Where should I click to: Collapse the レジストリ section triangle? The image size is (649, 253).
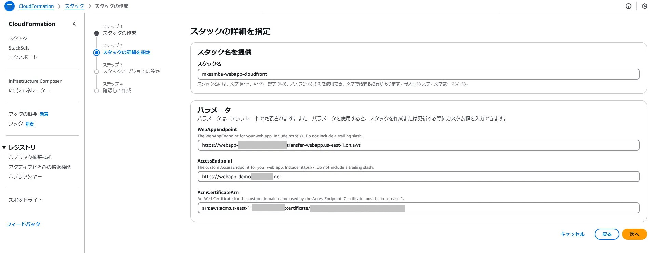(4, 147)
